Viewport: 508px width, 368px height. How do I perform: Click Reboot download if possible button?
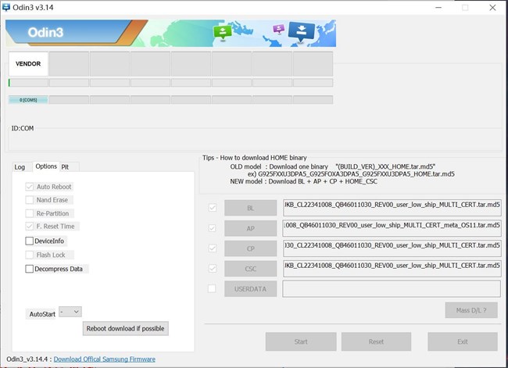(x=125, y=328)
